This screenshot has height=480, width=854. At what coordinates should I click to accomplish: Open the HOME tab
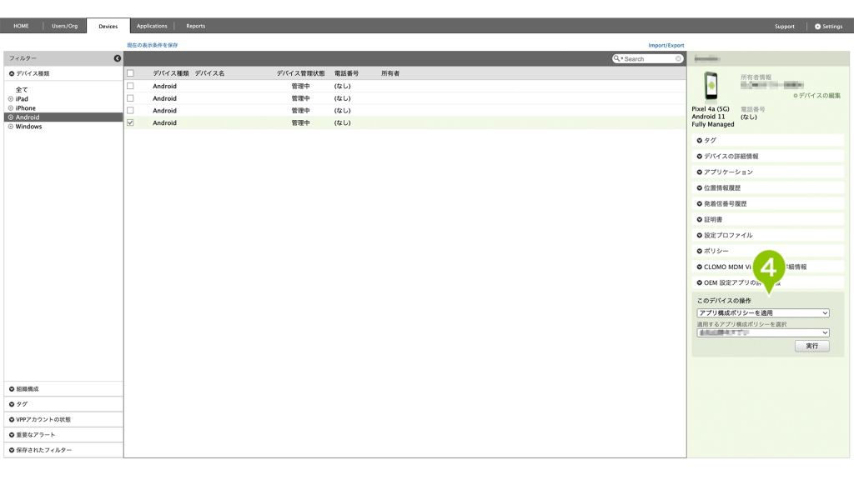(21, 26)
